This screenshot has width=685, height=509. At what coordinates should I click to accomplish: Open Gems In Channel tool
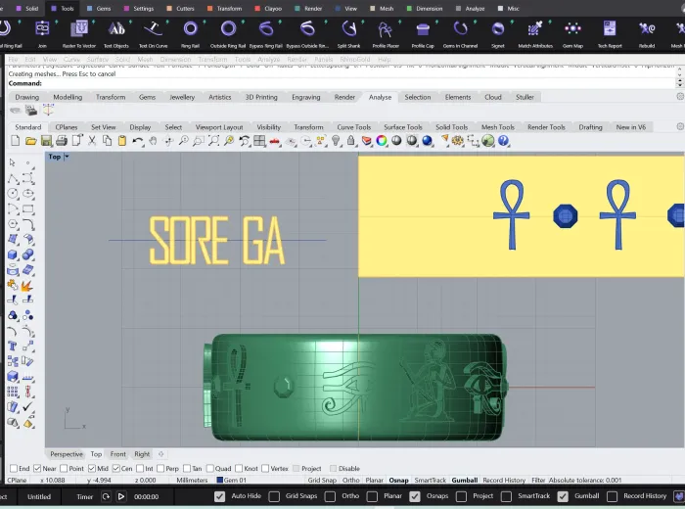tap(460, 33)
